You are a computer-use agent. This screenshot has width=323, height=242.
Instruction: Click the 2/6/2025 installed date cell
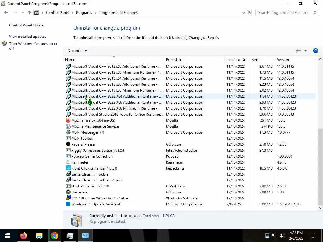pyautogui.click(x=234, y=204)
